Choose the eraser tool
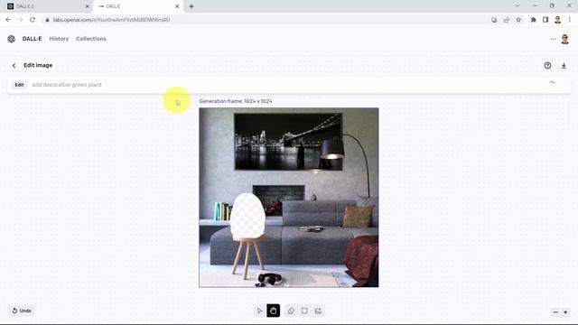578x325 pixels. coord(291,311)
